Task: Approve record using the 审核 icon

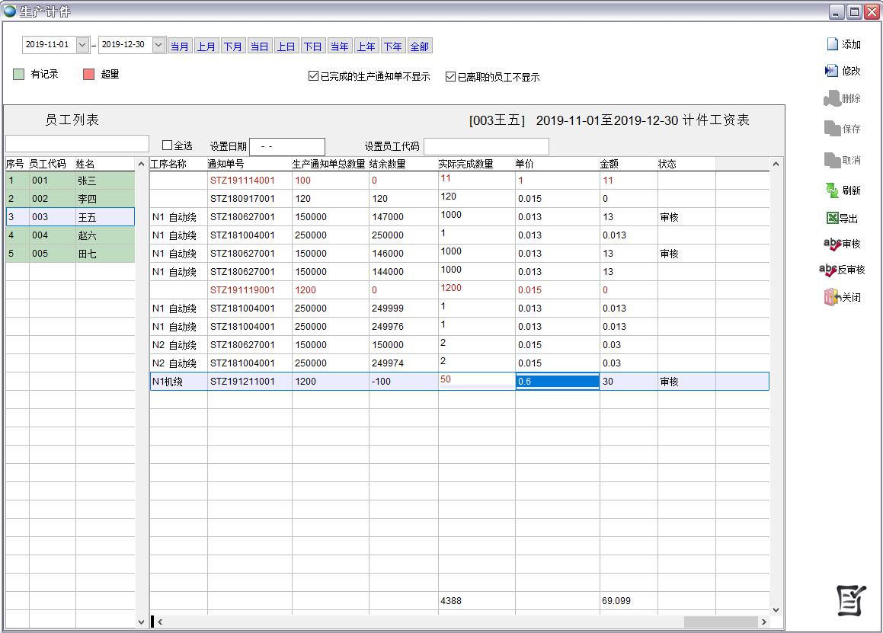Action: [832, 244]
